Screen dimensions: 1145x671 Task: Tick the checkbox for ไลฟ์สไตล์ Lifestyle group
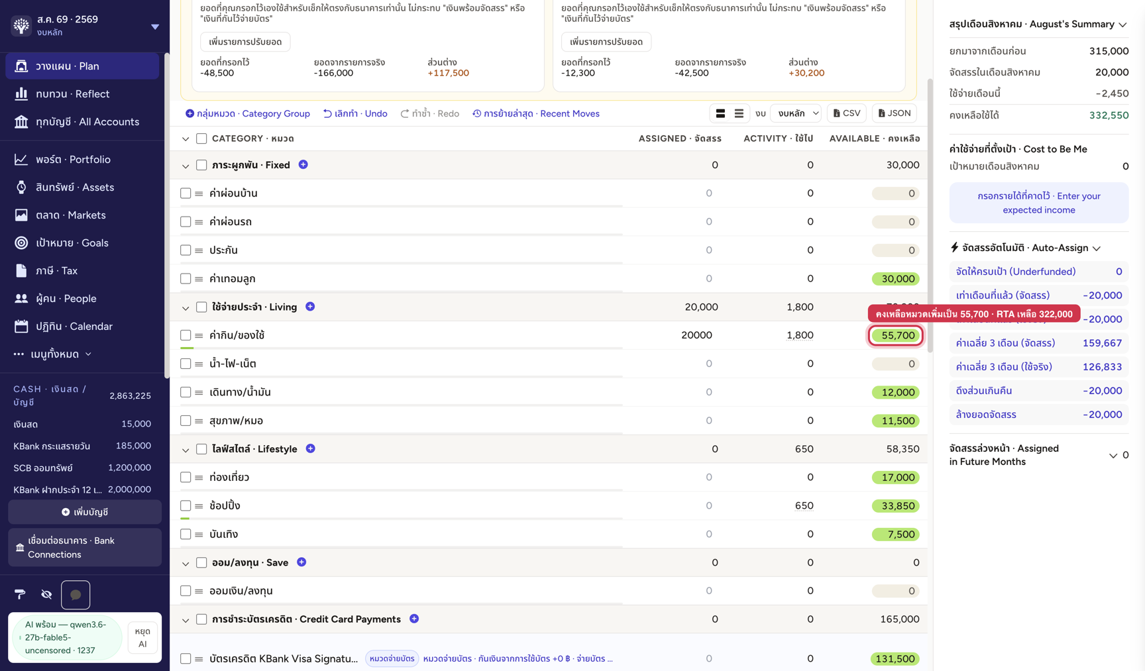pos(201,449)
